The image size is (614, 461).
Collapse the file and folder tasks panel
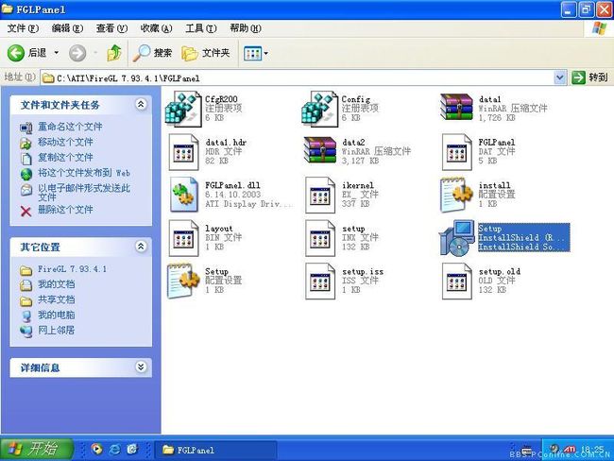click(141, 104)
